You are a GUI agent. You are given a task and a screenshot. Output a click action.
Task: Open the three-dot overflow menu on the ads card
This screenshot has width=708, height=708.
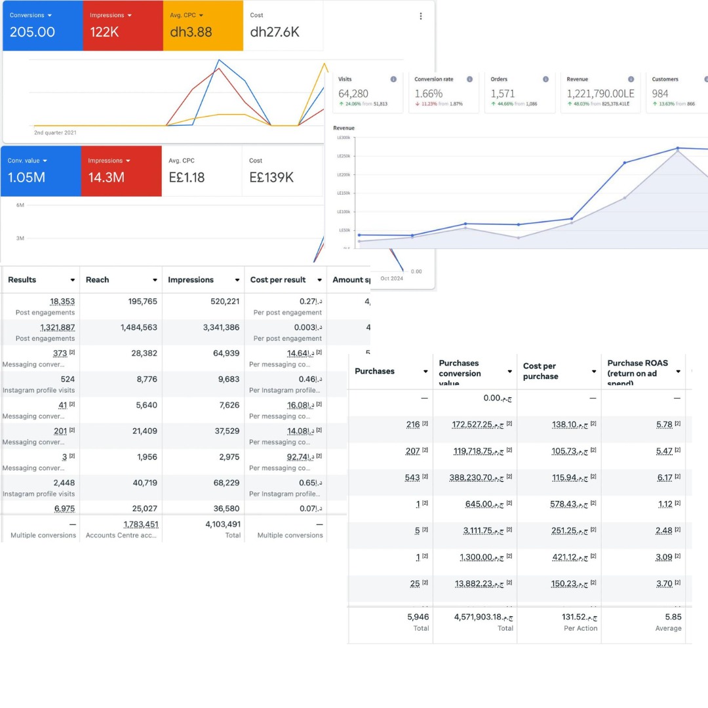point(422,15)
